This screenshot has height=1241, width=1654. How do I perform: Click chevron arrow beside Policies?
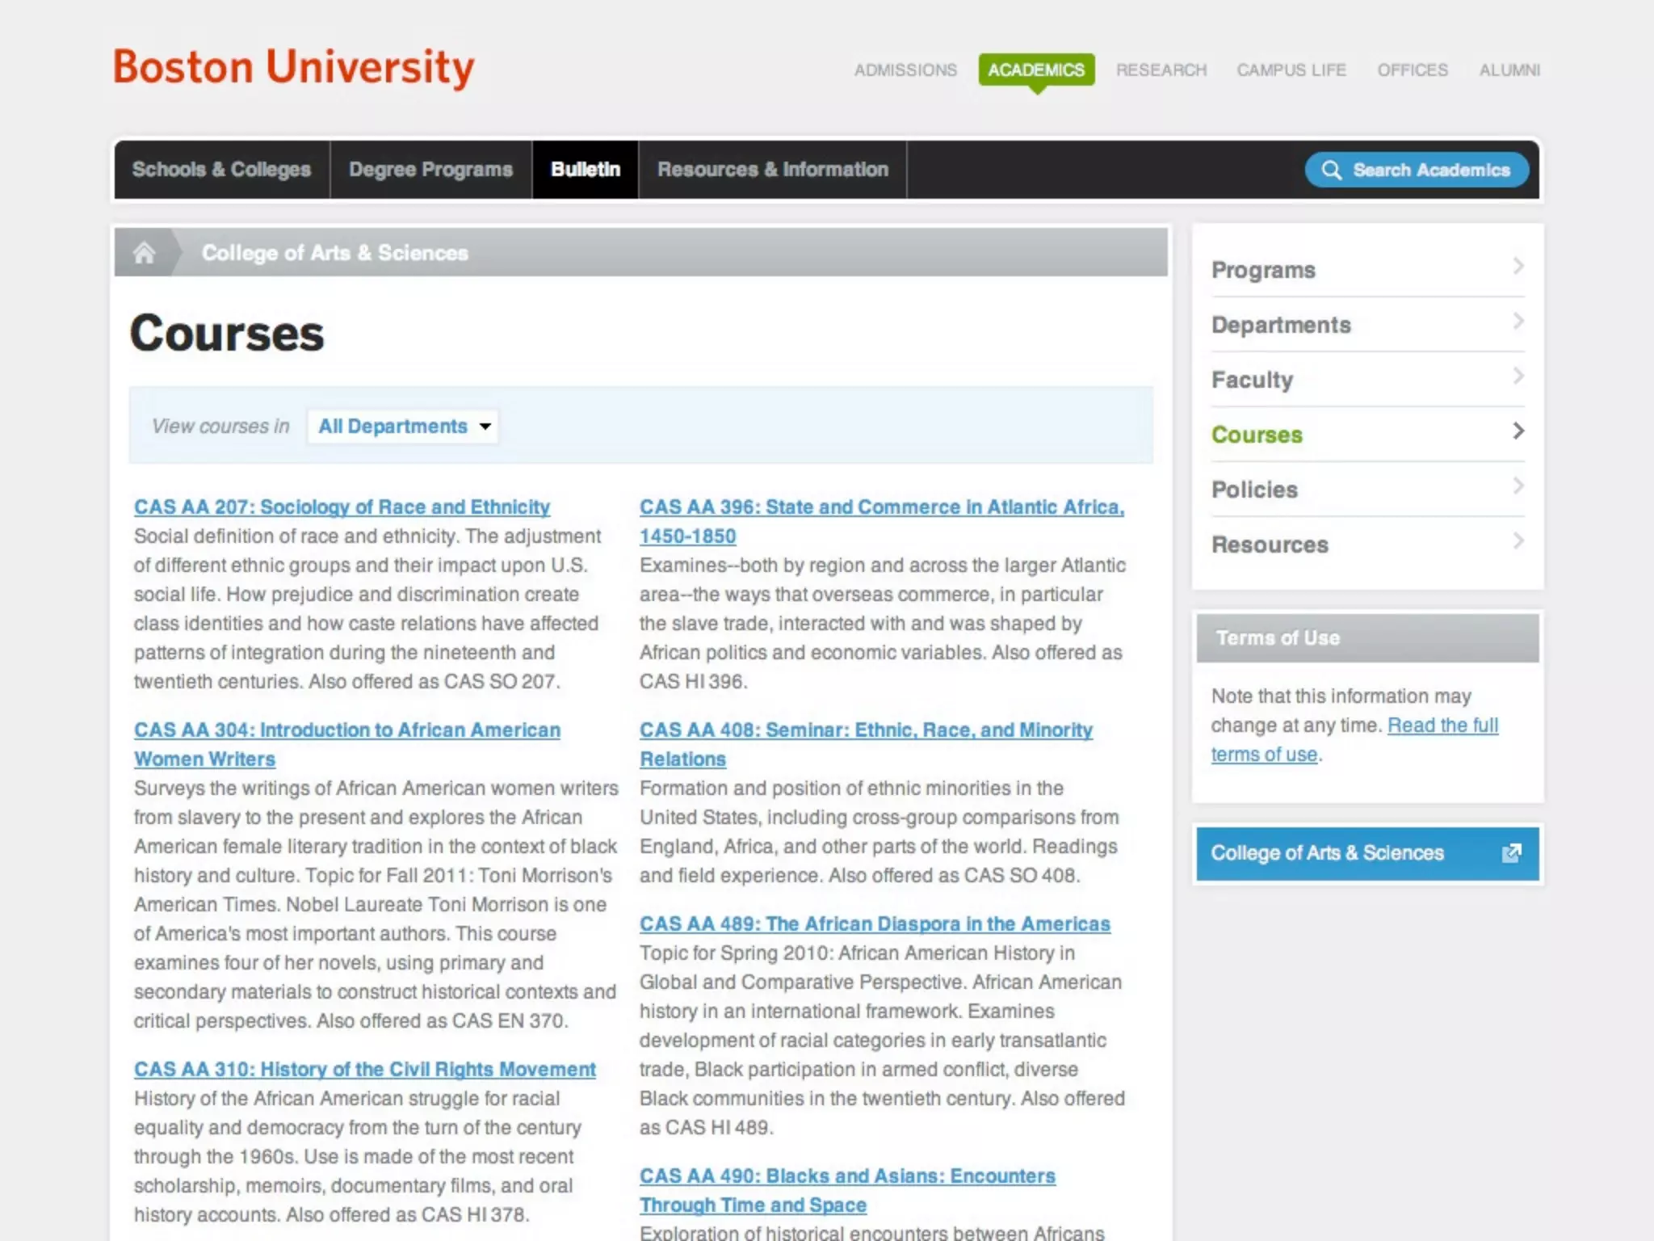[x=1518, y=486]
